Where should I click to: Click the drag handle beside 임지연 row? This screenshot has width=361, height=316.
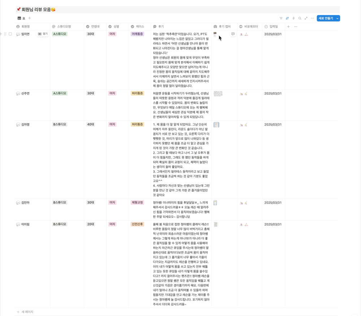5,34
